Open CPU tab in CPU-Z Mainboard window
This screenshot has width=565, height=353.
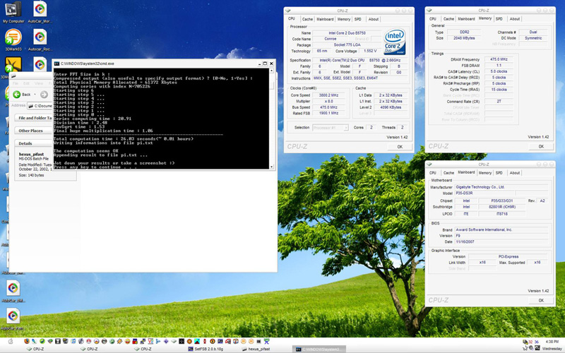(433, 173)
